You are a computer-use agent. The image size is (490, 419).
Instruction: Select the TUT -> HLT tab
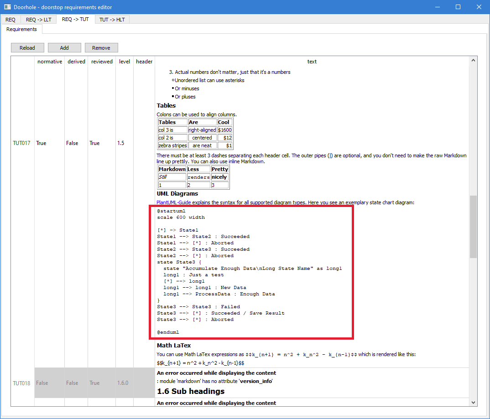pyautogui.click(x=112, y=19)
